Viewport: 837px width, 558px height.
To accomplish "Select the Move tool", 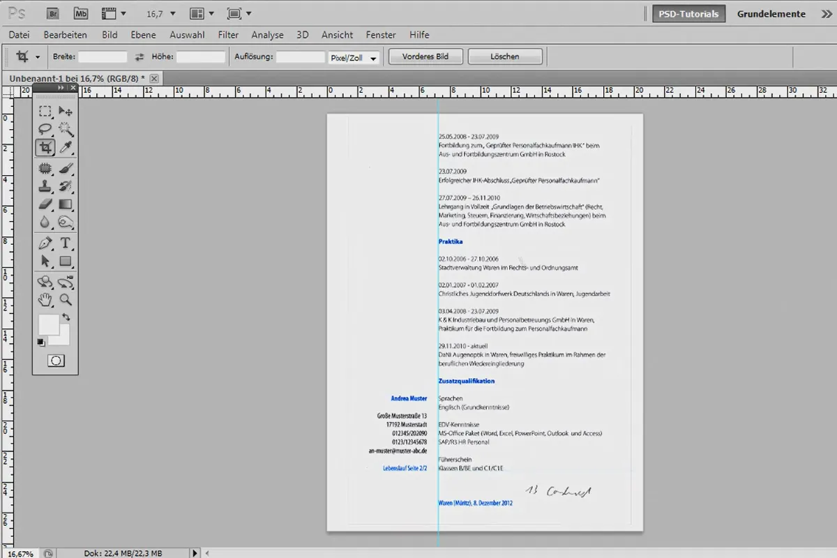I will 66,111.
